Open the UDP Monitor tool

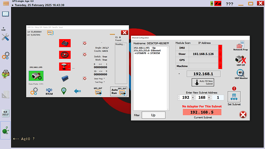(x=241, y=74)
